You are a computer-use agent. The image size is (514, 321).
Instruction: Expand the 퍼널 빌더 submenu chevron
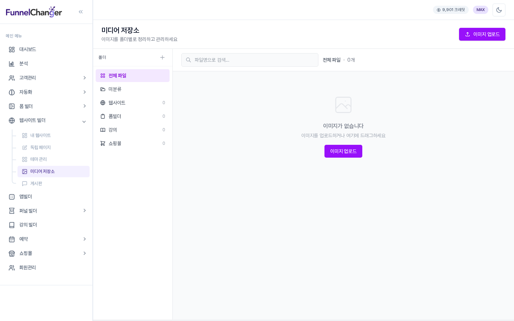85,210
